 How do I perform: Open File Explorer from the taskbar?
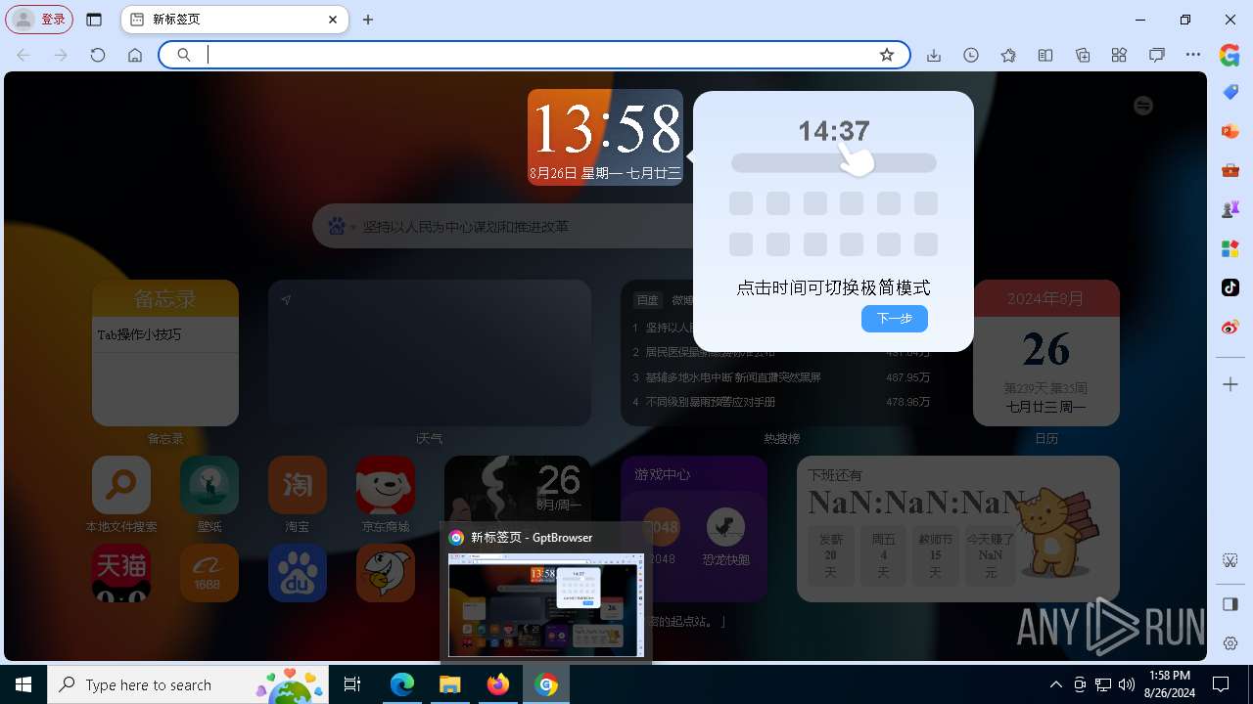pyautogui.click(x=450, y=684)
